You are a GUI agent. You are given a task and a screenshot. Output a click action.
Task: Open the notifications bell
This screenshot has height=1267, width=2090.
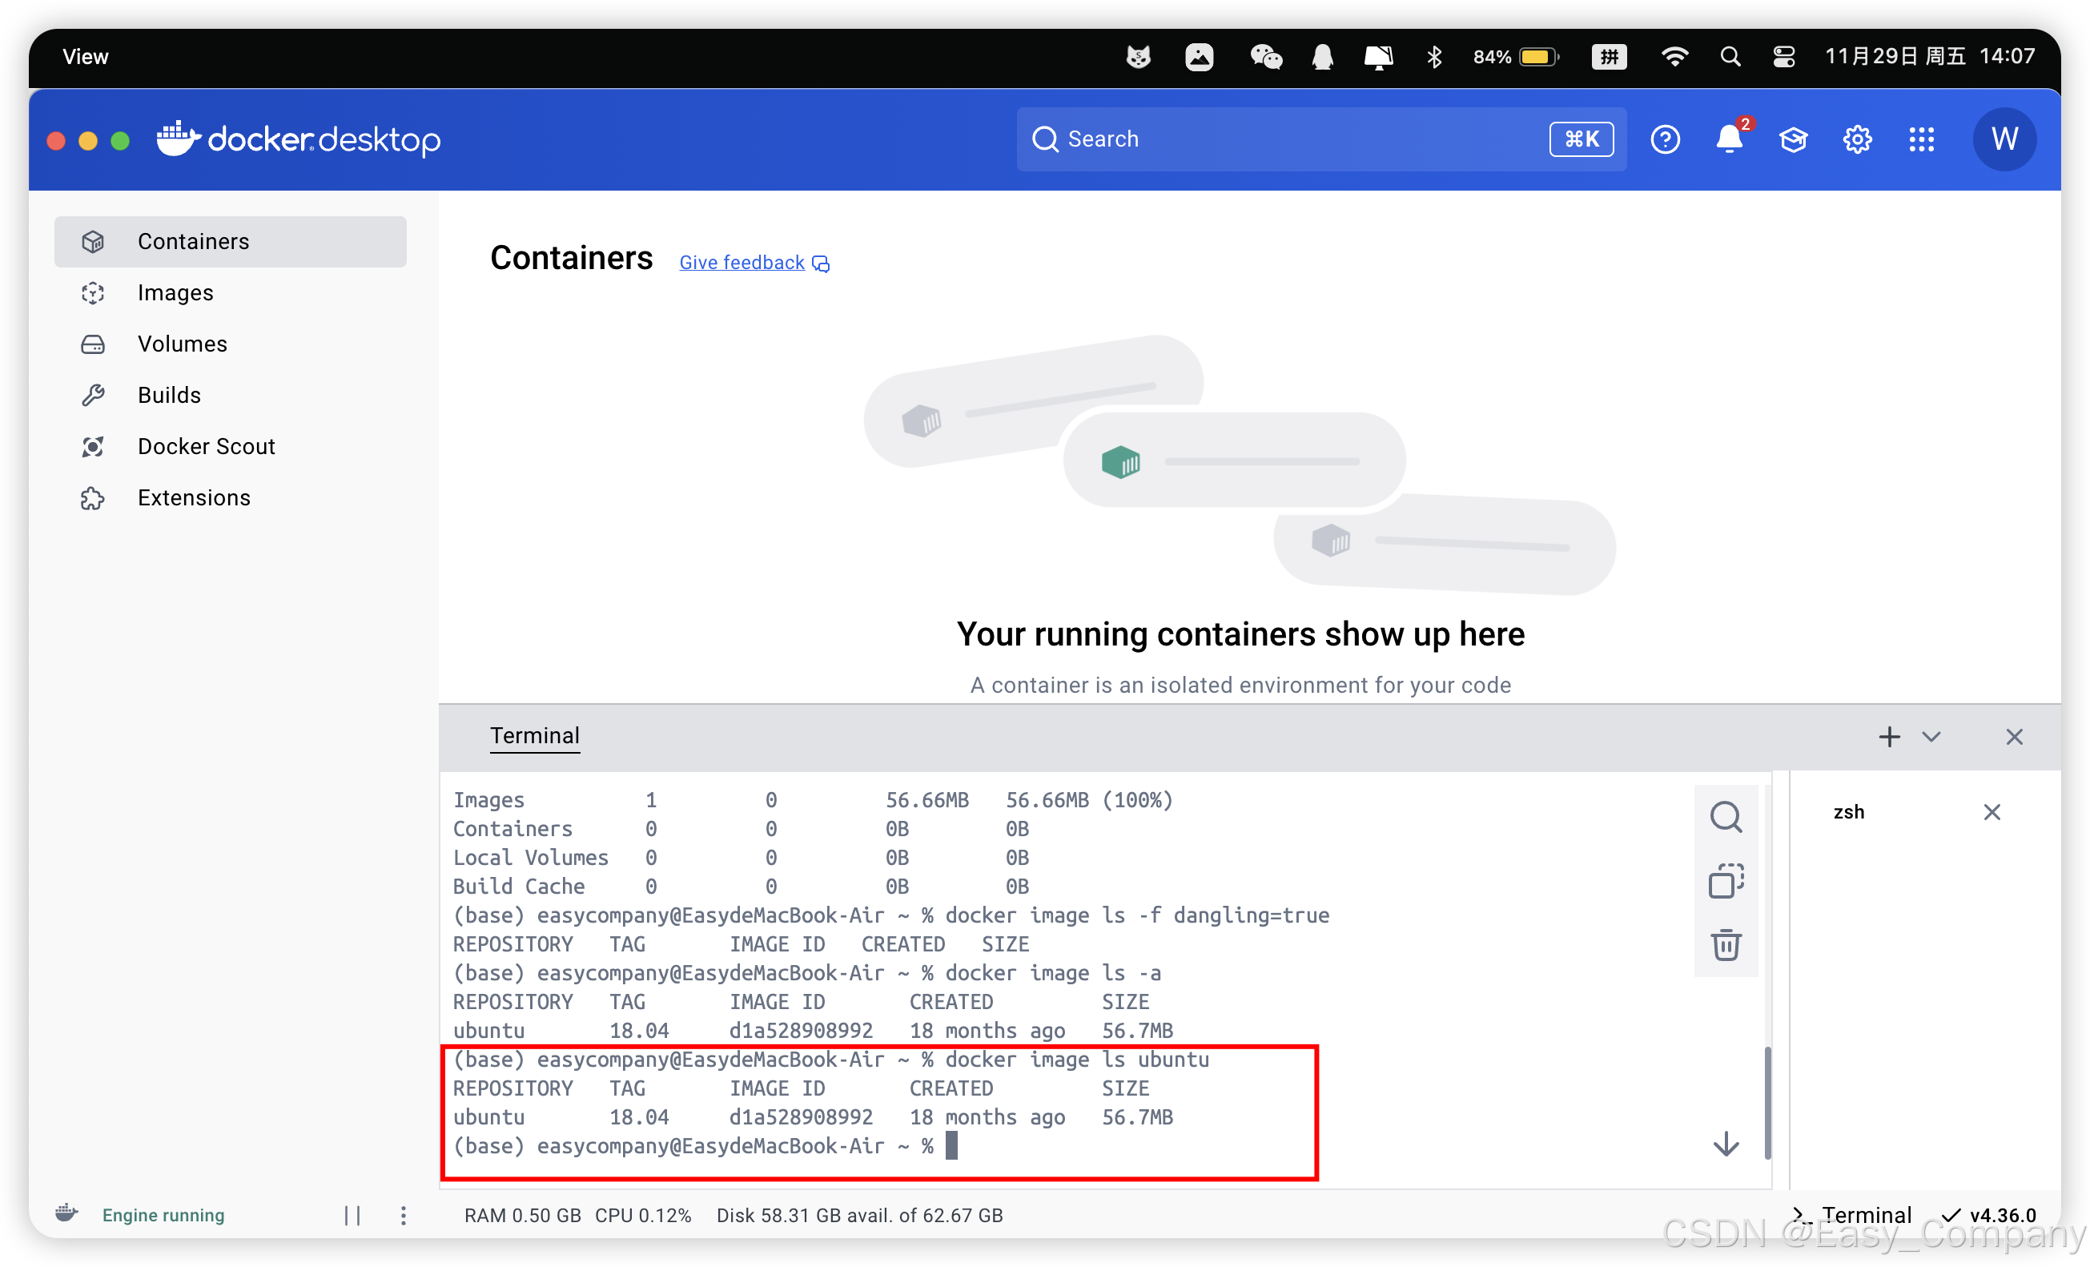pos(1729,139)
